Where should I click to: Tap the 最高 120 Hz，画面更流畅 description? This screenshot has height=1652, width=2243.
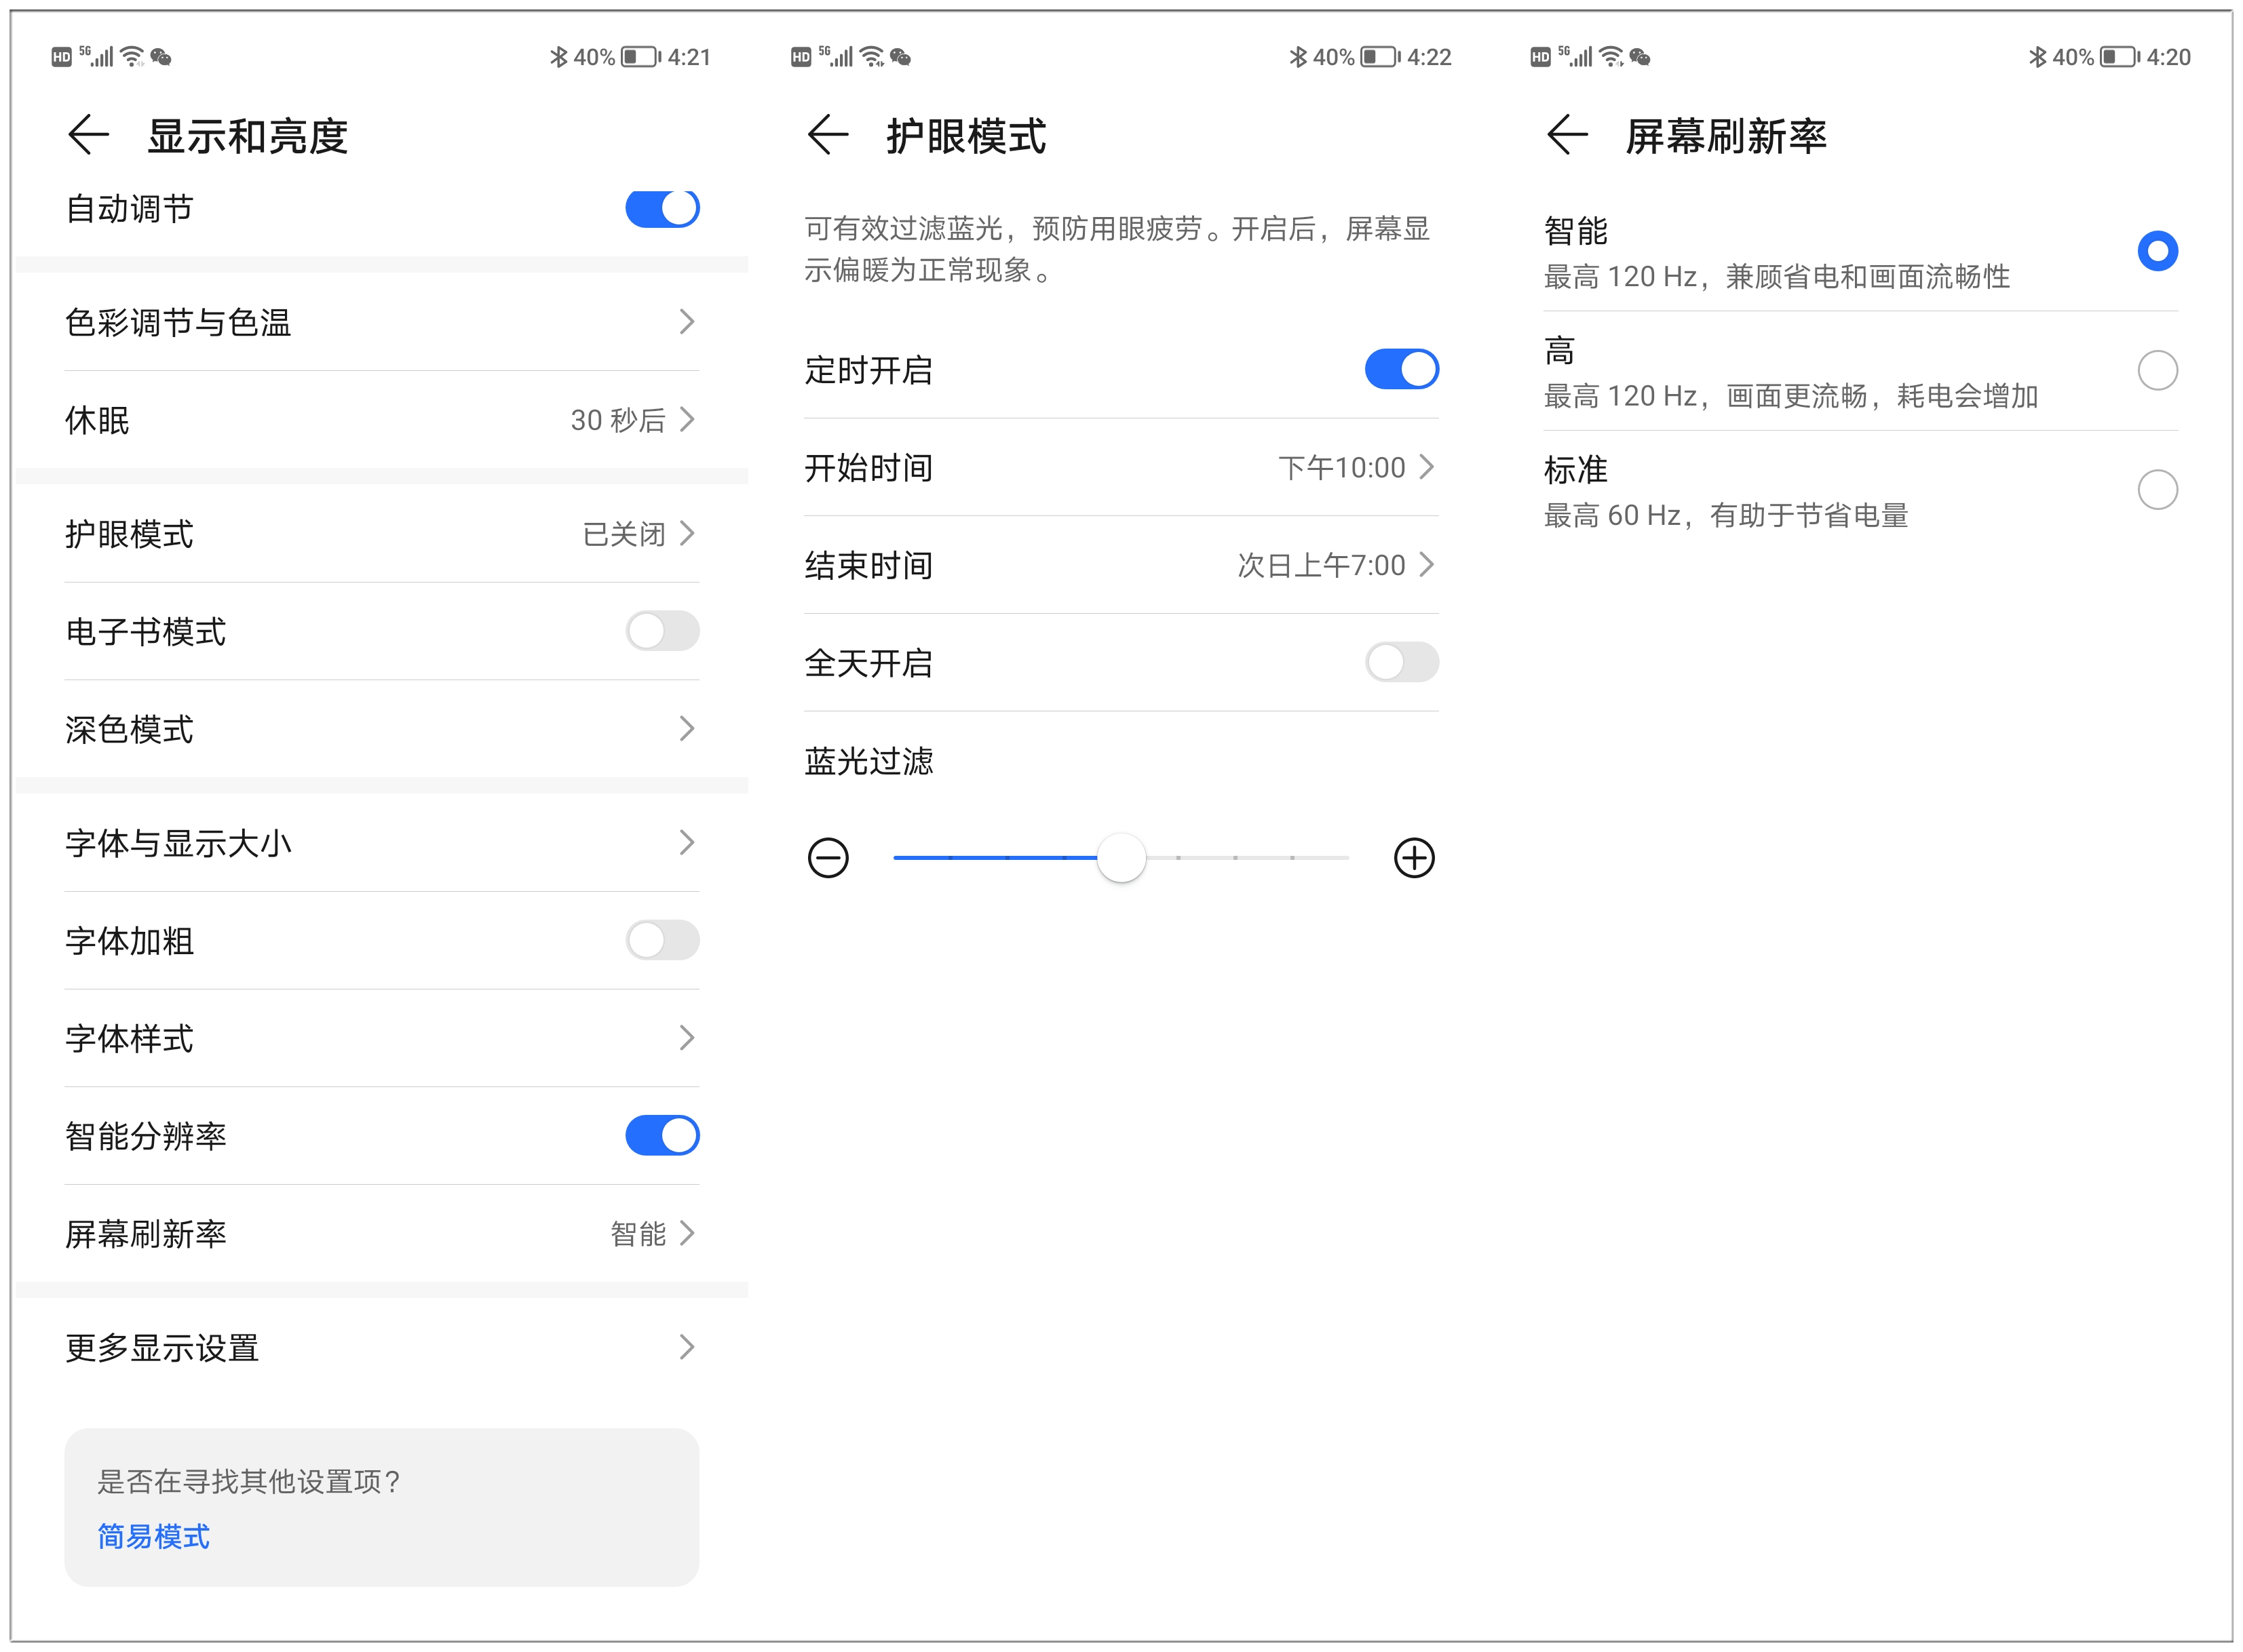click(x=1790, y=396)
